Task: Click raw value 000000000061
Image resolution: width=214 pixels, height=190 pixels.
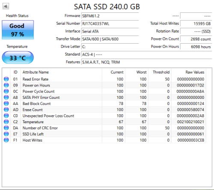Action: pyautogui.click(x=190, y=134)
